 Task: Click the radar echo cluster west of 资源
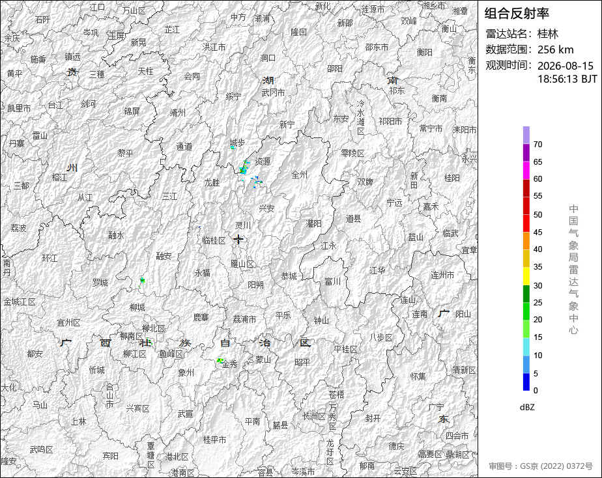pyautogui.click(x=244, y=168)
